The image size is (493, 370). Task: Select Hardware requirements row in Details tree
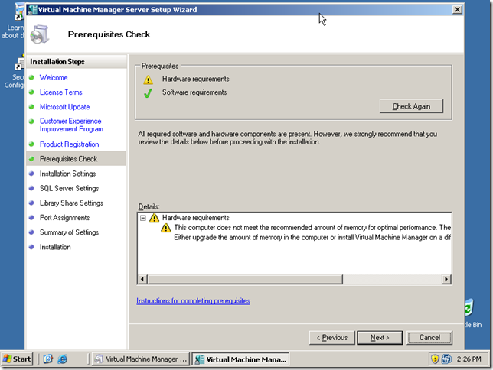195,218
